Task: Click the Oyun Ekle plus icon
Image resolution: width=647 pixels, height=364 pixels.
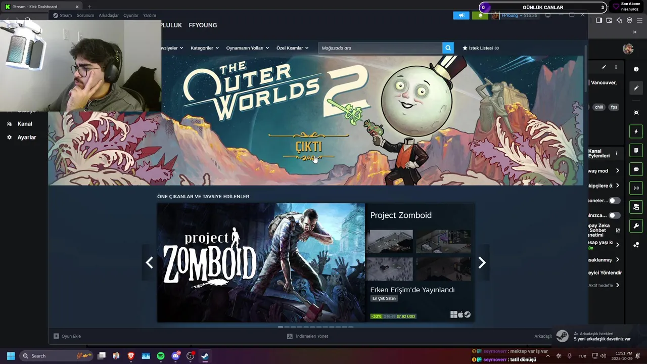Action: pos(56,336)
